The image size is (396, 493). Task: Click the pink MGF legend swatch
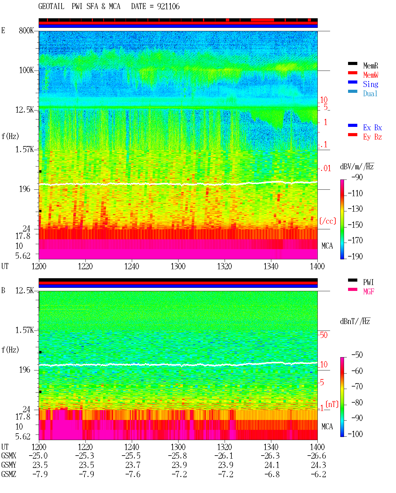coord(352,289)
